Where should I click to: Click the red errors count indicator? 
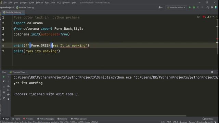point(205,17)
